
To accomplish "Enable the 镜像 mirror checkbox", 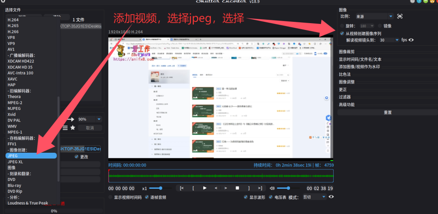I will point(380,26).
